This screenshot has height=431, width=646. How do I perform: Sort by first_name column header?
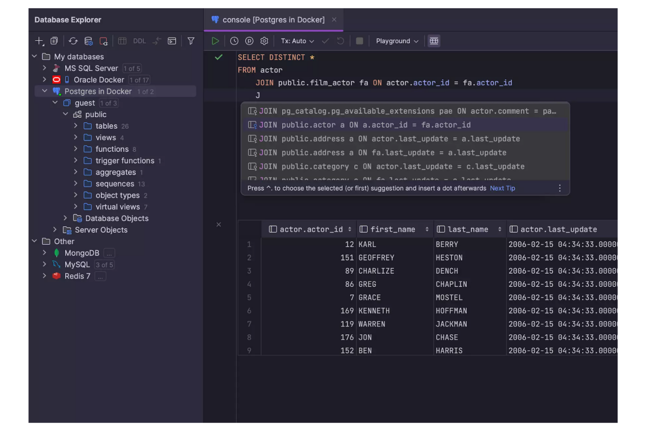pyautogui.click(x=395, y=229)
